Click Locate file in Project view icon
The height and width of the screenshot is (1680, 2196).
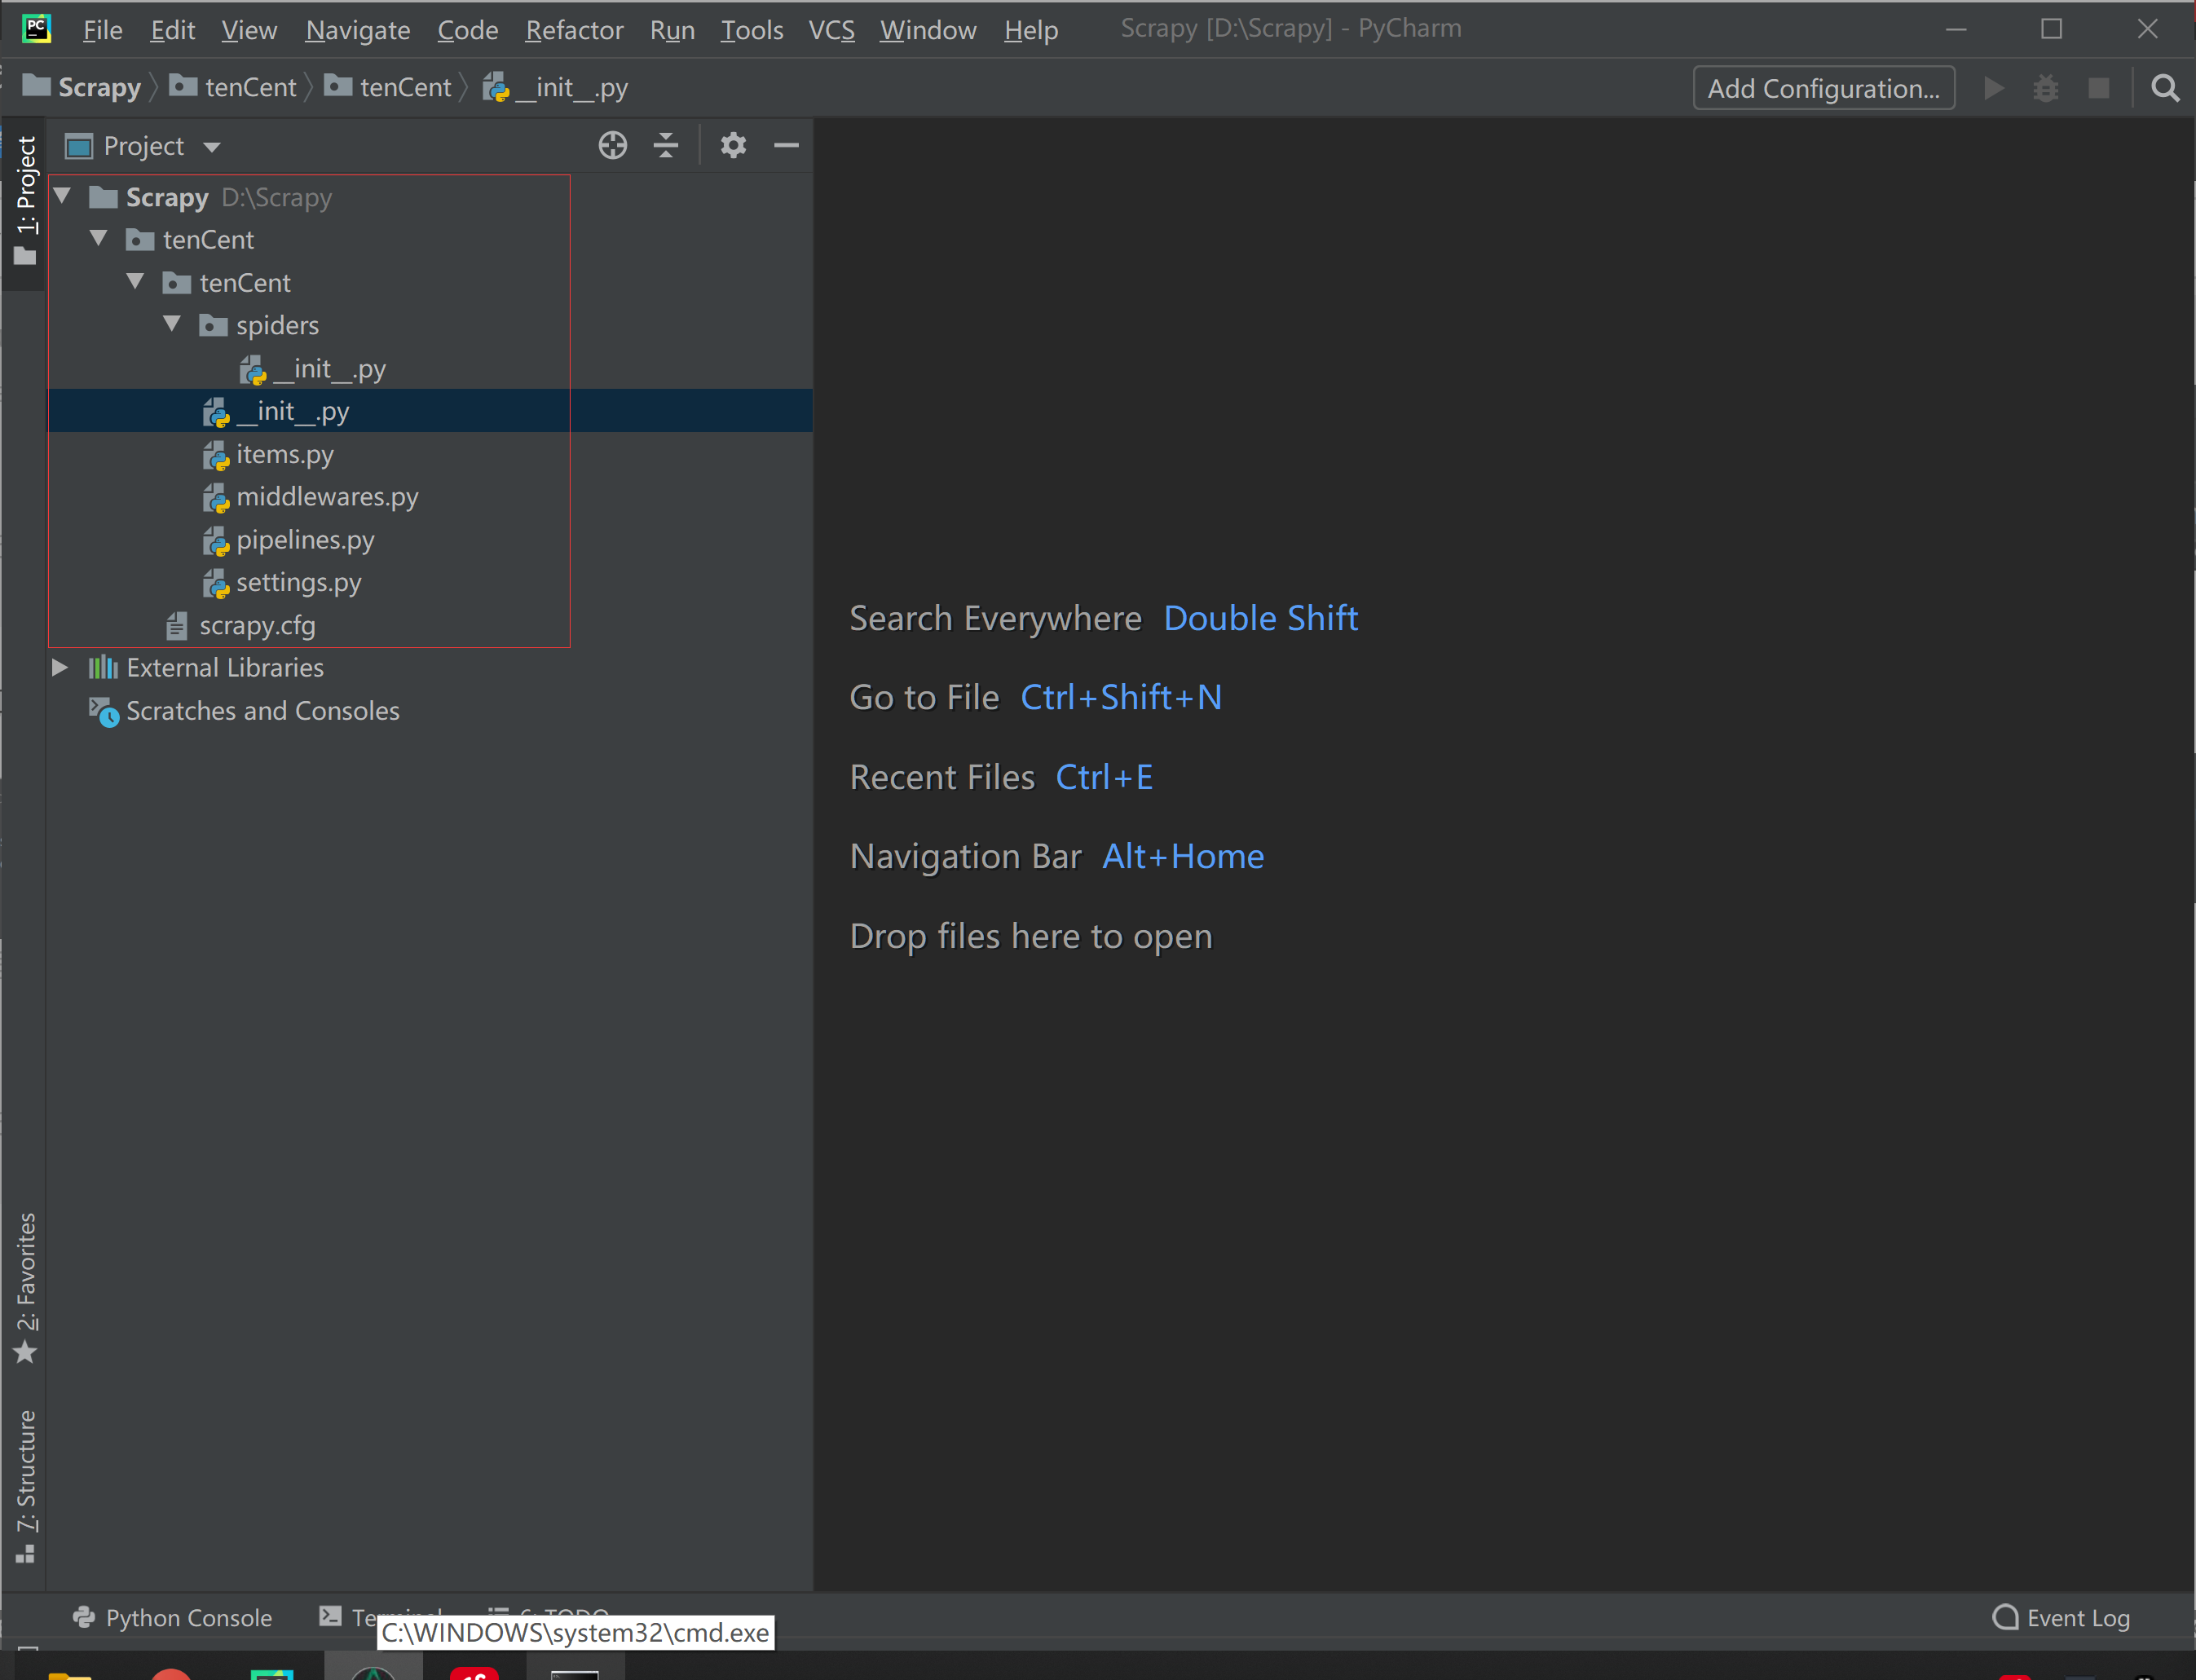(612, 145)
